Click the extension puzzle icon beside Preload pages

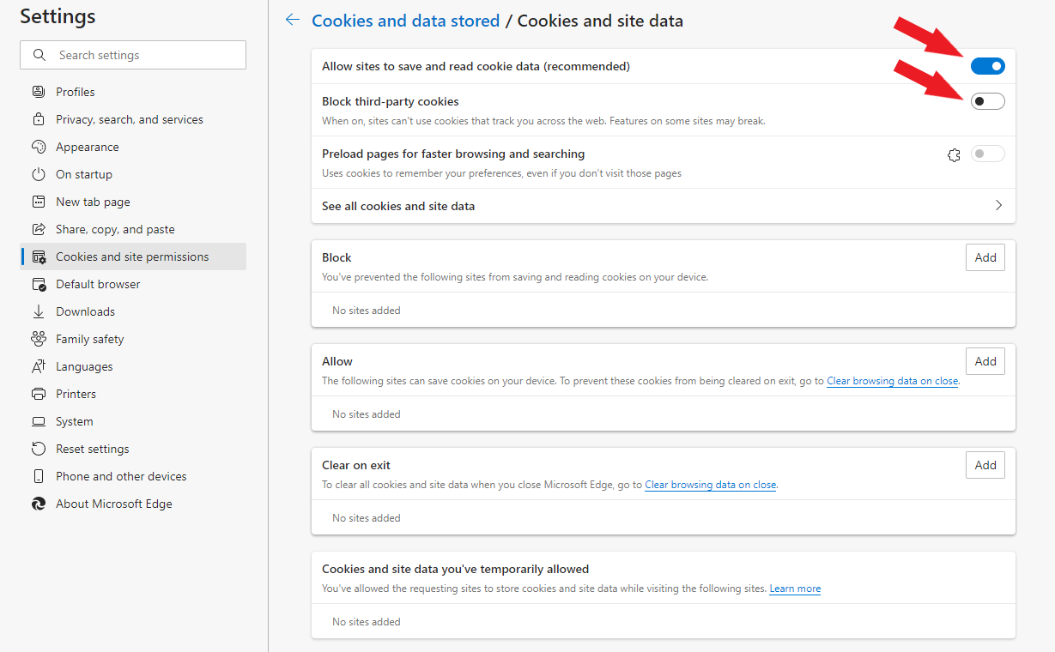point(954,154)
